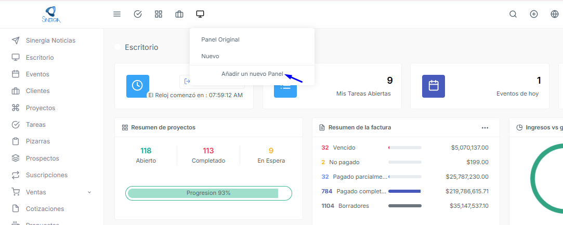Screen dimensions: 563x225
Task: Open the grid projects shortcut in top bar
Action: click(x=159, y=15)
